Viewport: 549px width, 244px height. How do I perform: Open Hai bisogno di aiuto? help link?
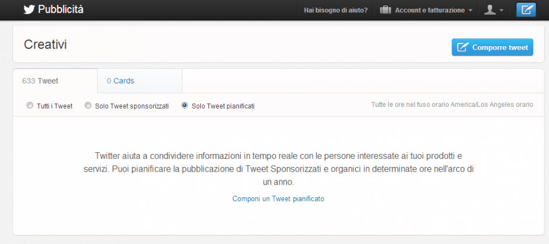point(336,10)
